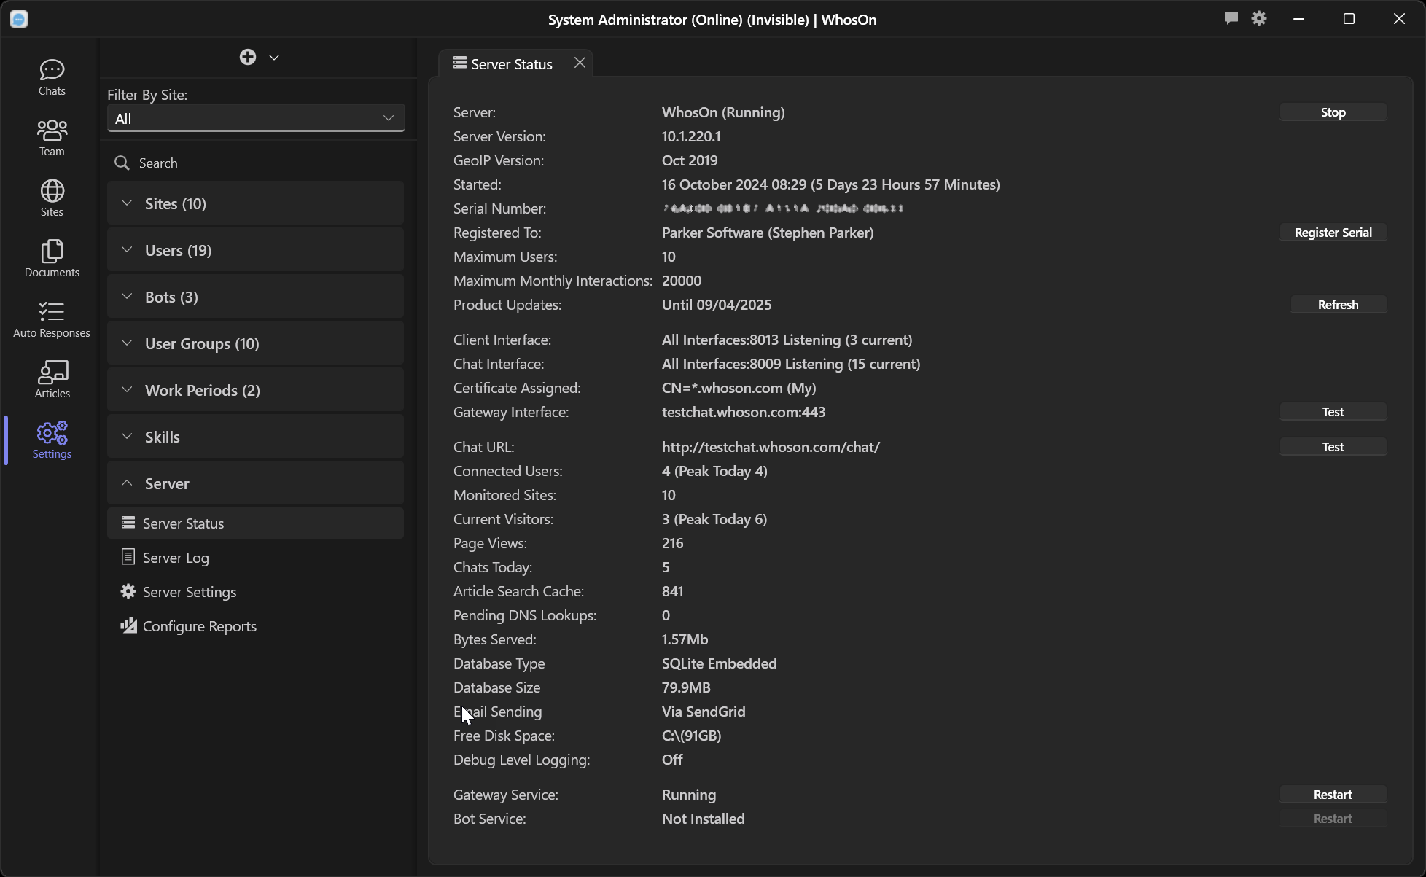Go to Sites in the sidebar
1426x877 pixels.
click(52, 198)
